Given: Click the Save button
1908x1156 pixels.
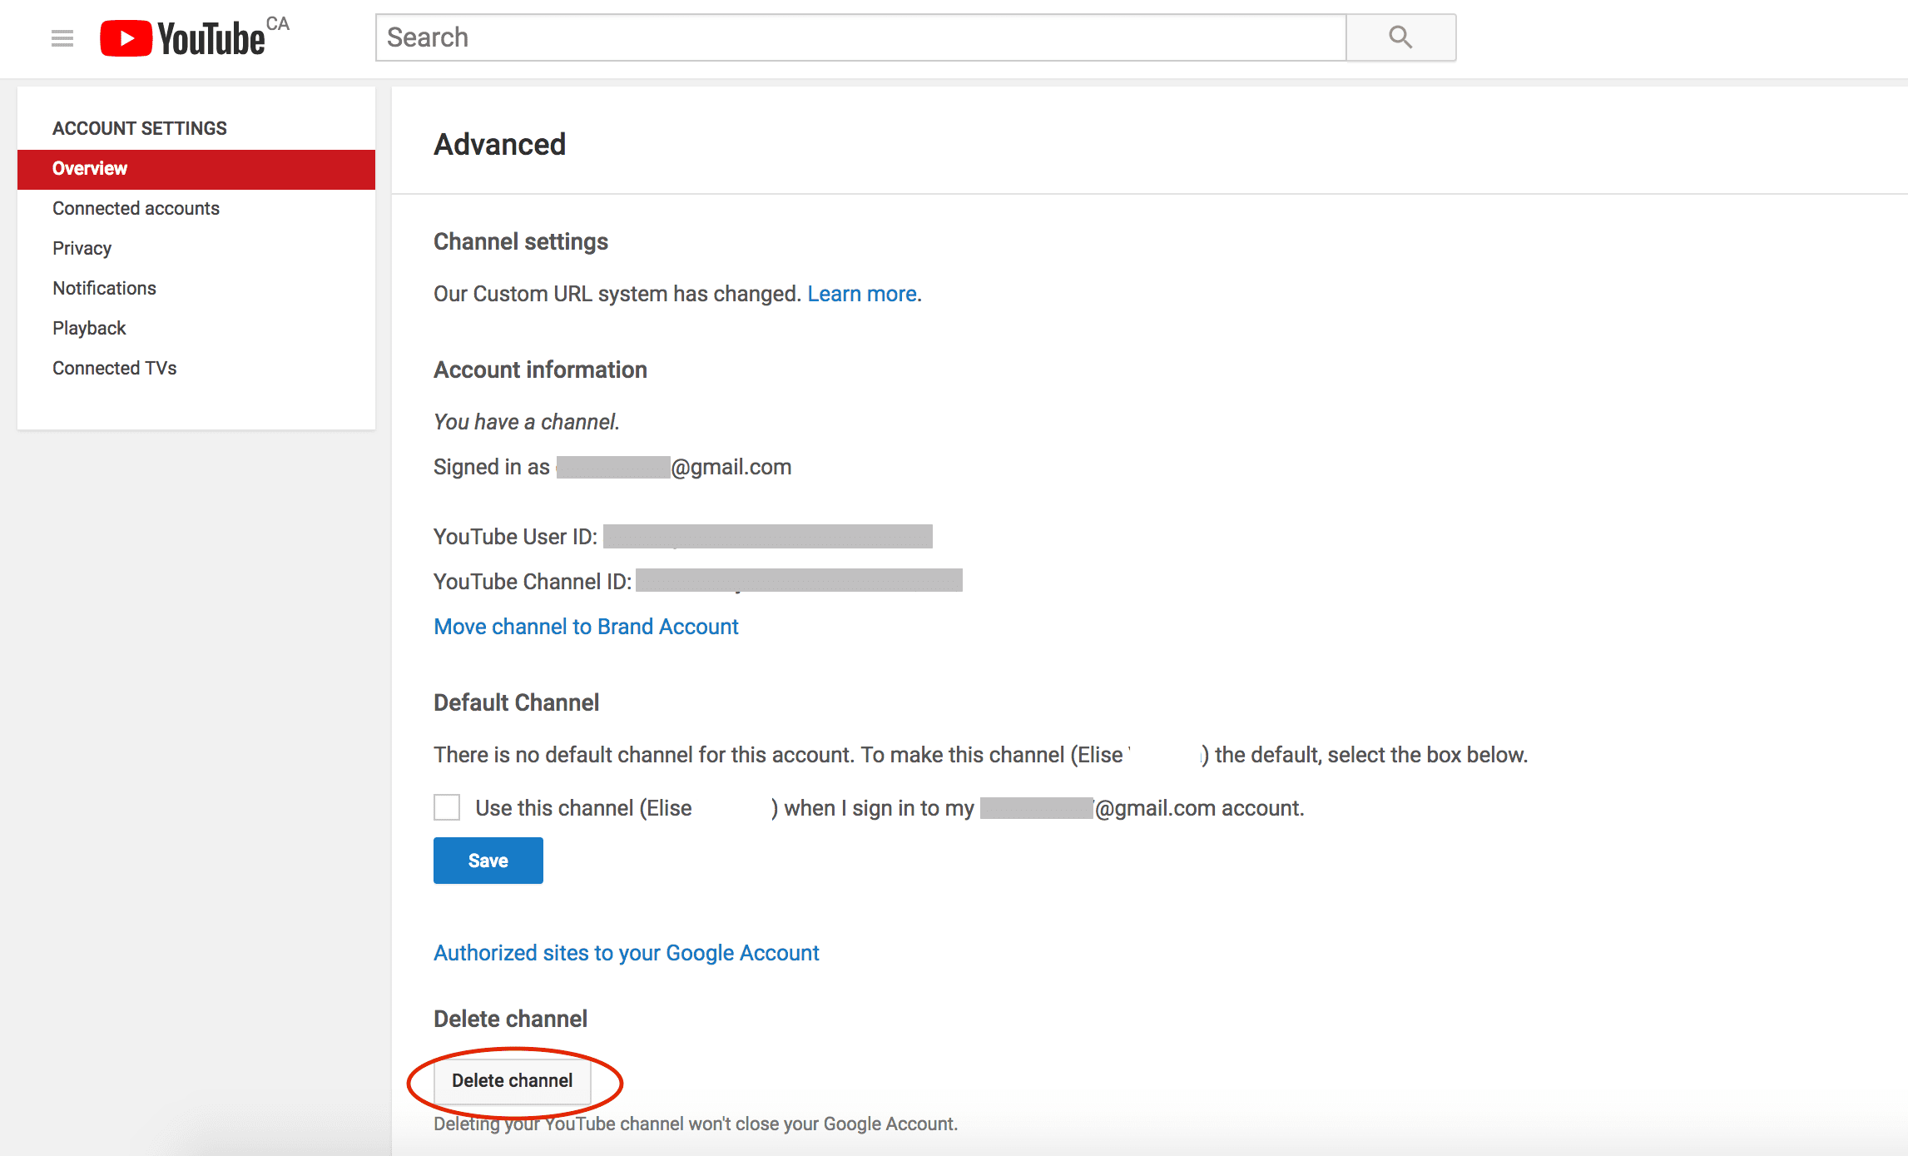Looking at the screenshot, I should 488,861.
